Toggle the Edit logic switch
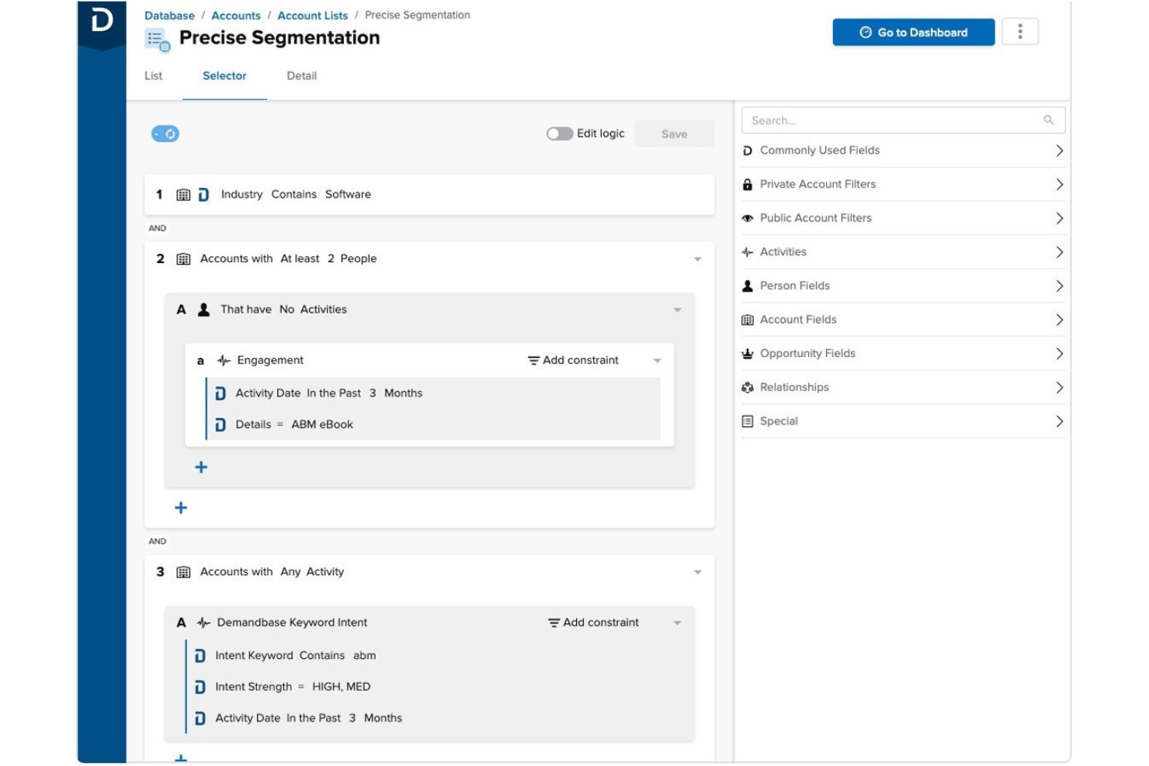 pyautogui.click(x=560, y=133)
